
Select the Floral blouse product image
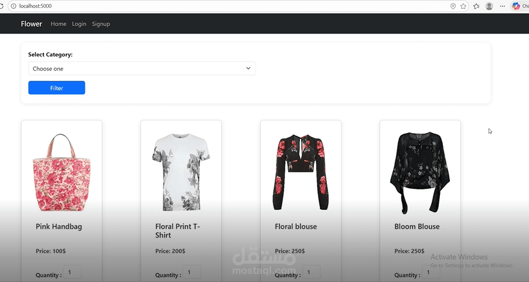[301, 172]
